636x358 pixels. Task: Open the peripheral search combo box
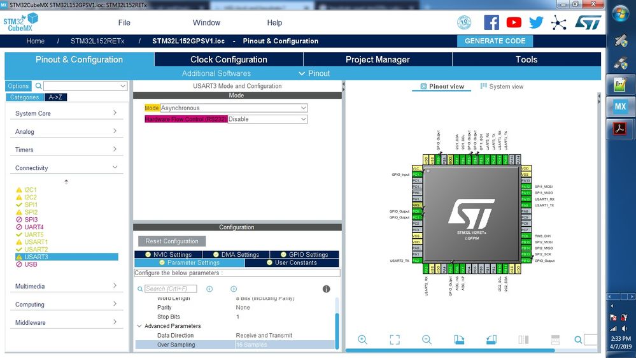click(x=85, y=86)
